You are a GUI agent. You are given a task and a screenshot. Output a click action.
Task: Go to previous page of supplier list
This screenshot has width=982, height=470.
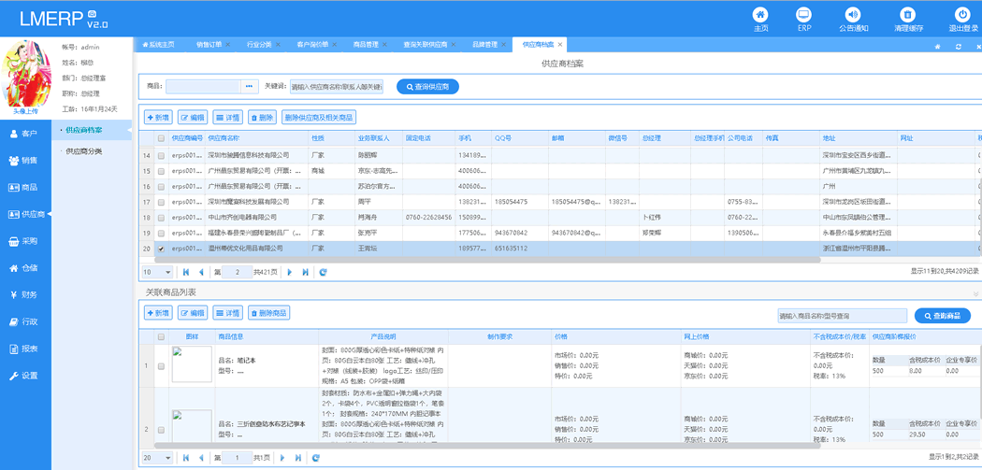click(x=201, y=272)
